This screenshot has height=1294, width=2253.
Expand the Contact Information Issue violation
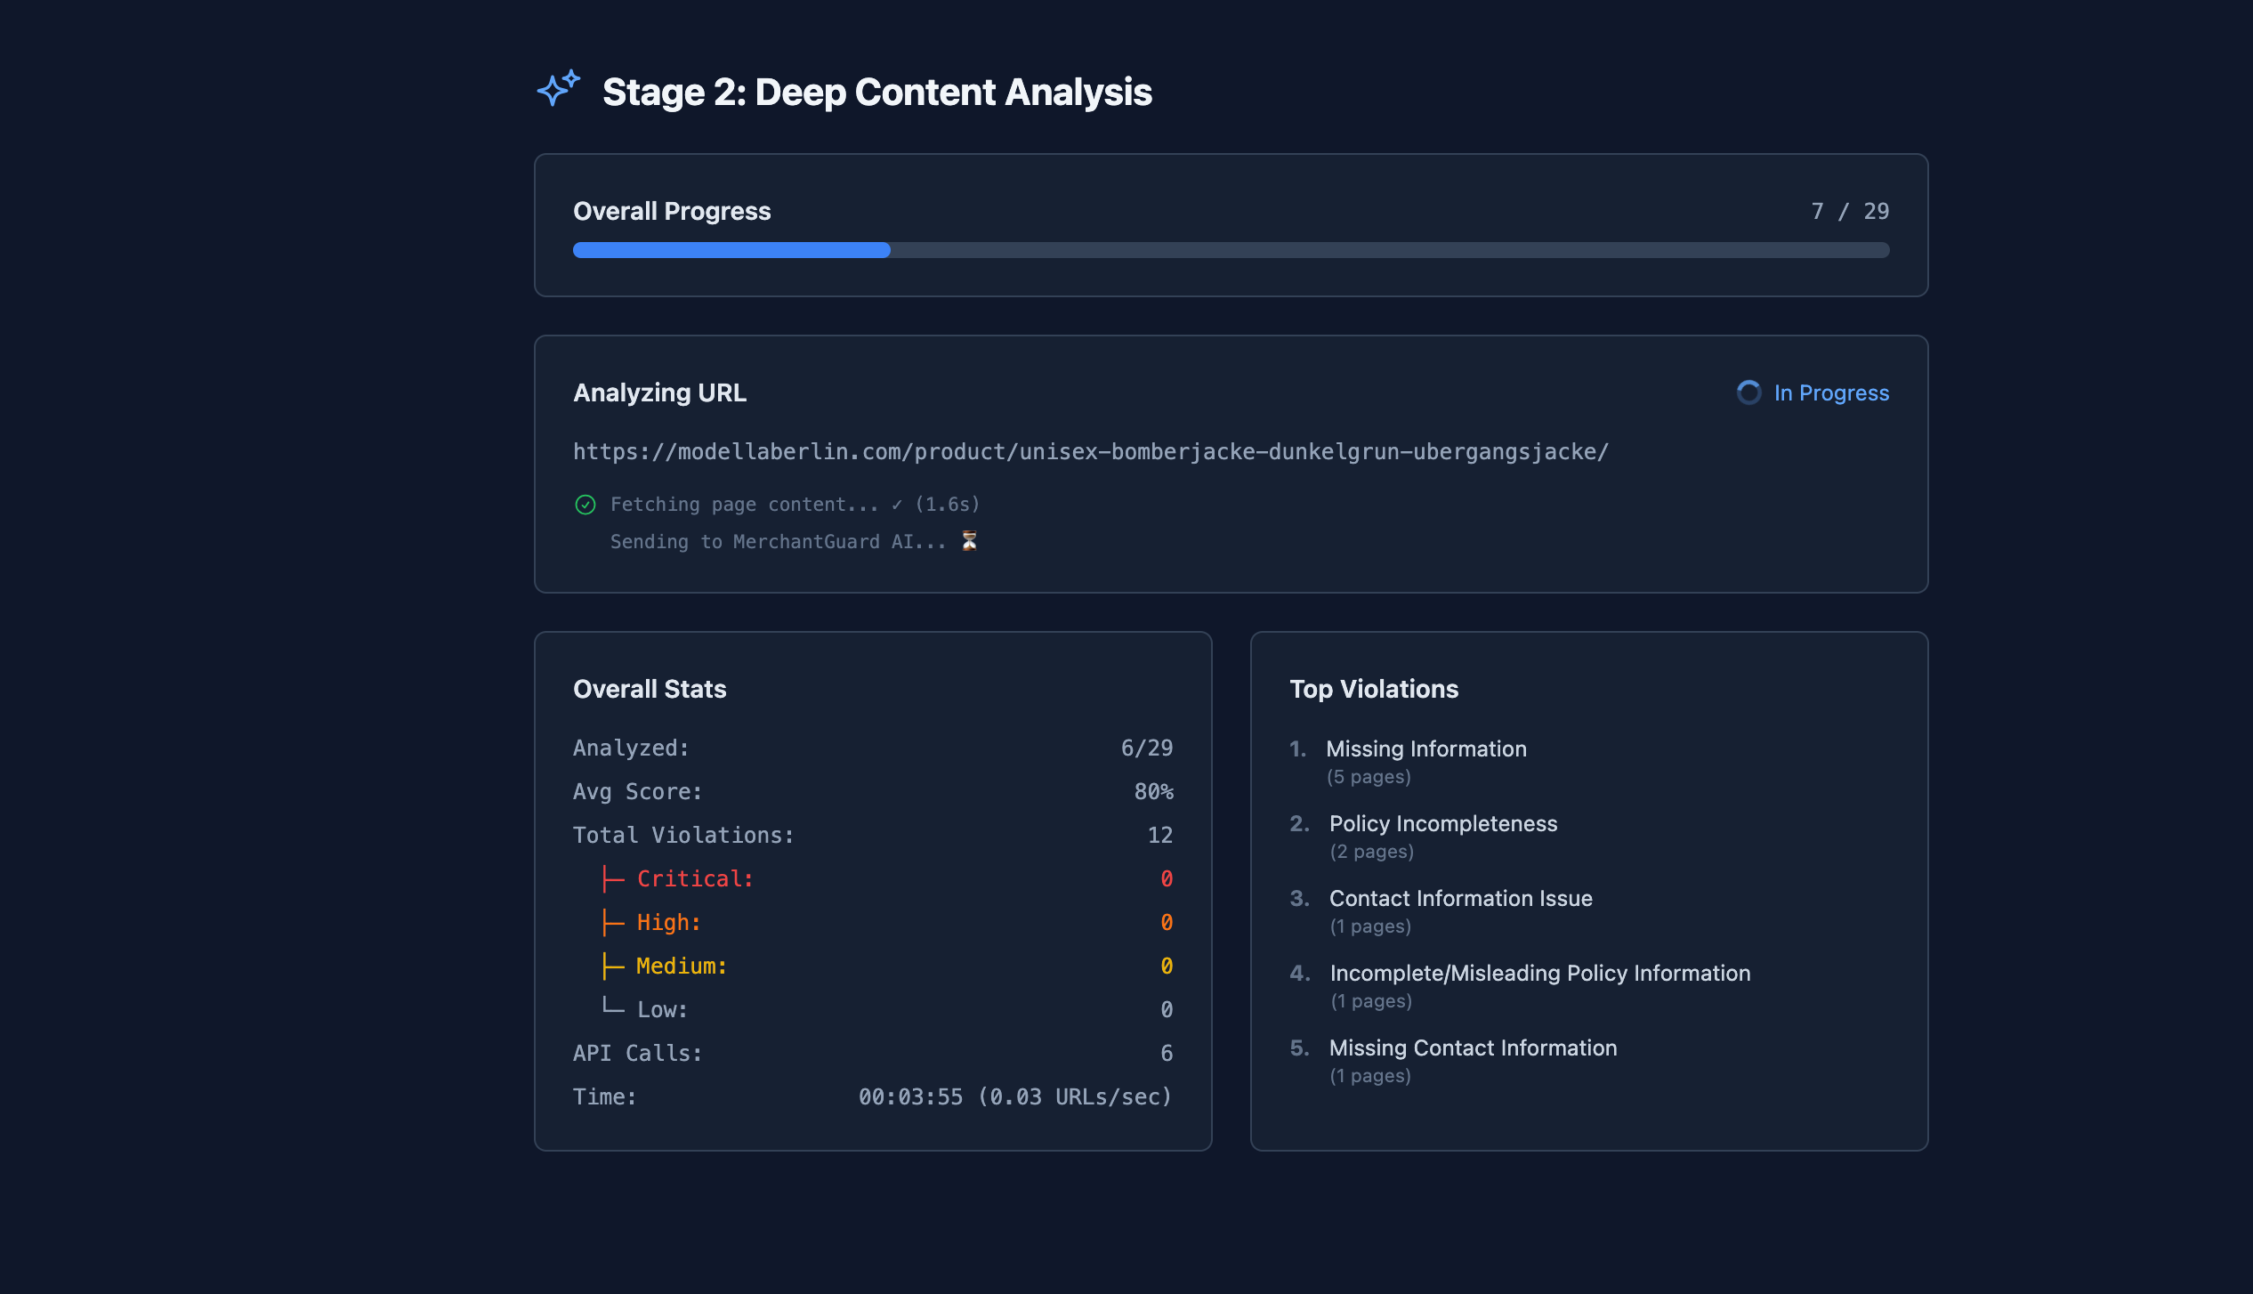pos(1461,898)
